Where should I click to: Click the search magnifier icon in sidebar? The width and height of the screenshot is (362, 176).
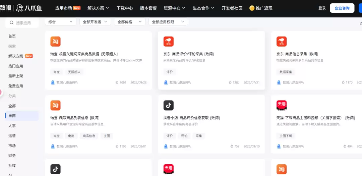[11, 23]
